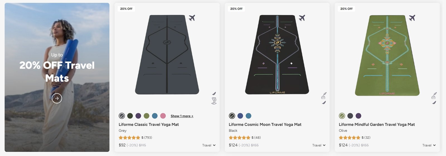Click the olive Mindful Garden mat image
The width and height of the screenshot is (446, 156).
pos(387,55)
